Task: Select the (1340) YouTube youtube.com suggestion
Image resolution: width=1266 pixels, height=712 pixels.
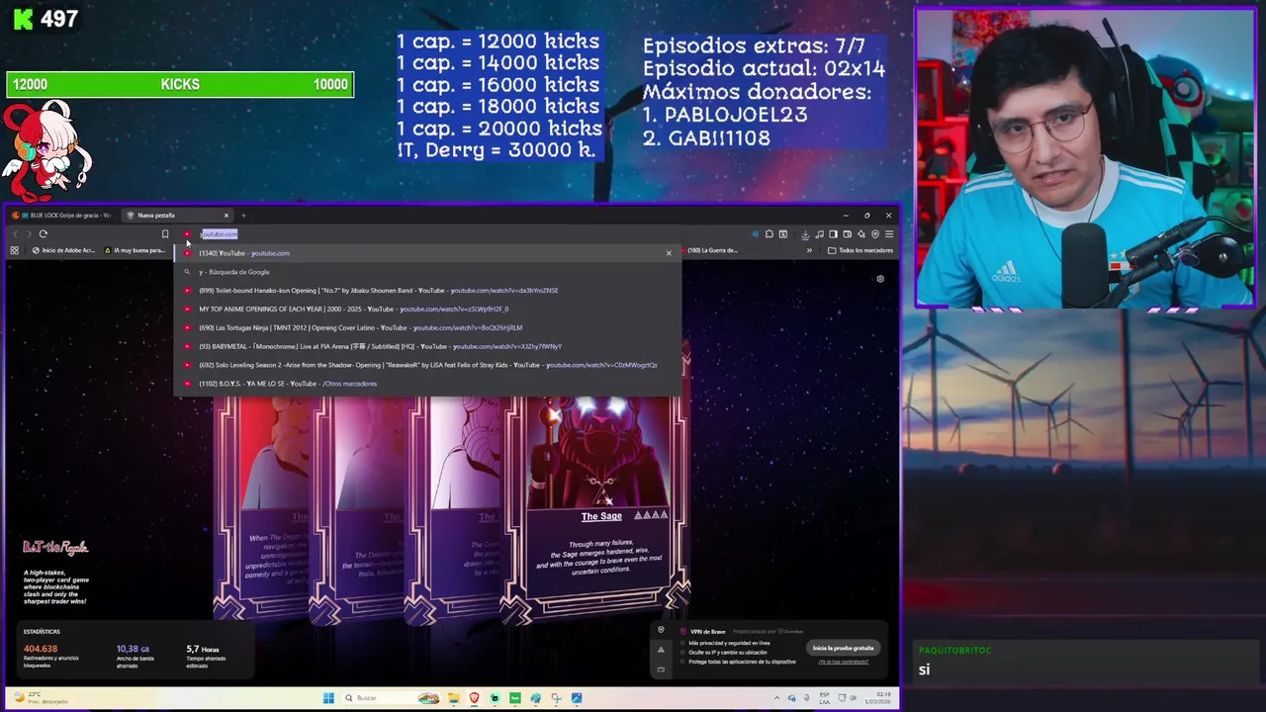Action: click(x=427, y=253)
